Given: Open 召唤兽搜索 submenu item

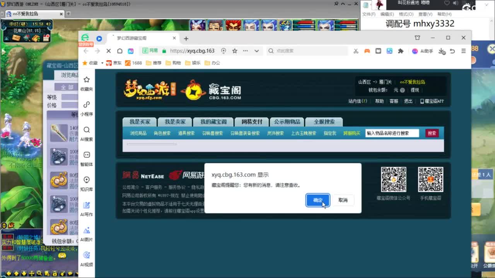Looking at the screenshot, I should (212, 133).
